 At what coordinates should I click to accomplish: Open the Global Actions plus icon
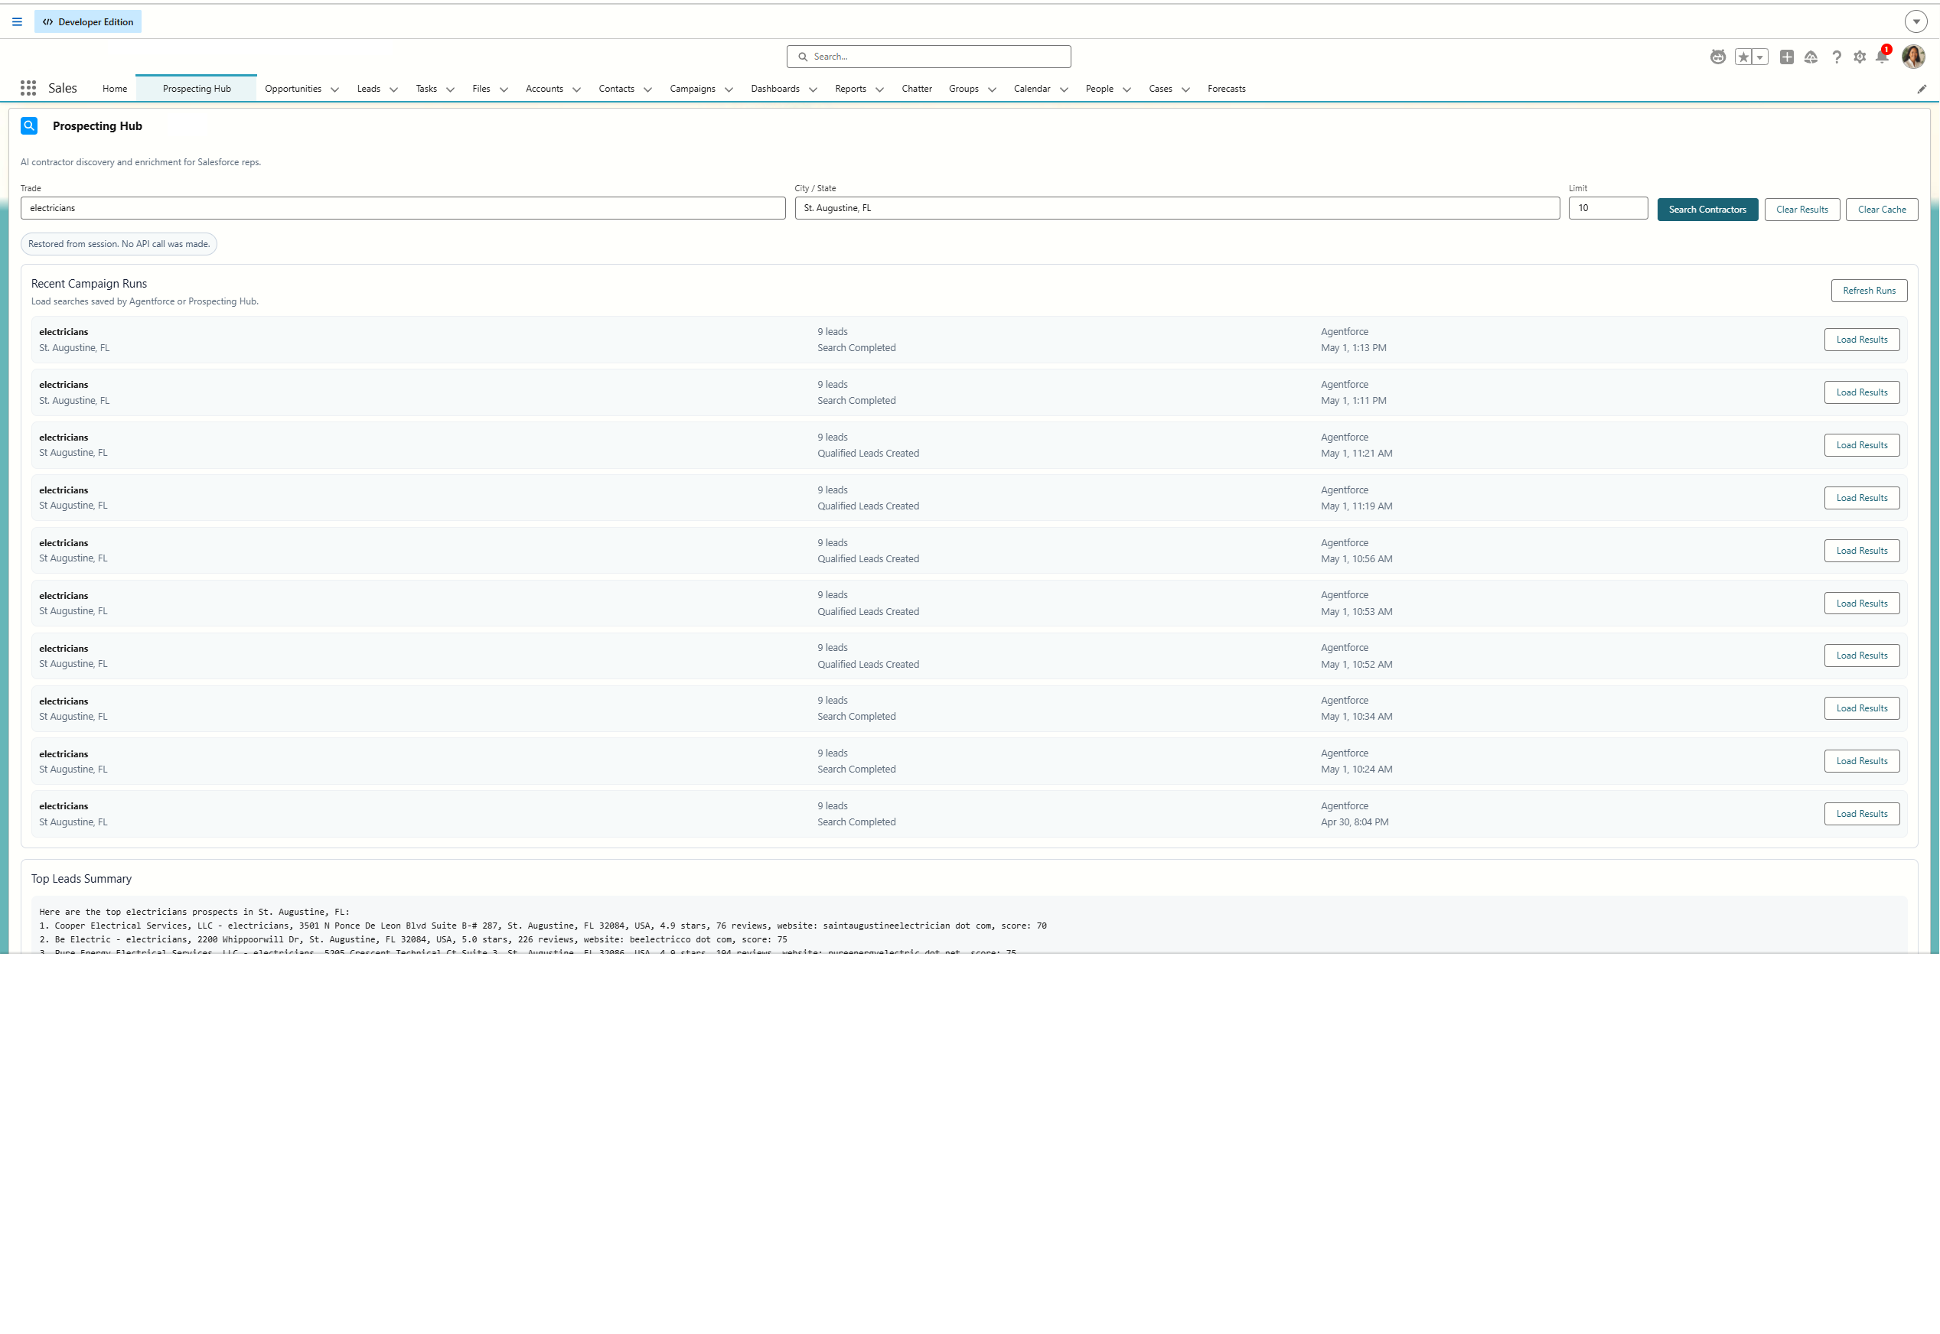tap(1787, 57)
